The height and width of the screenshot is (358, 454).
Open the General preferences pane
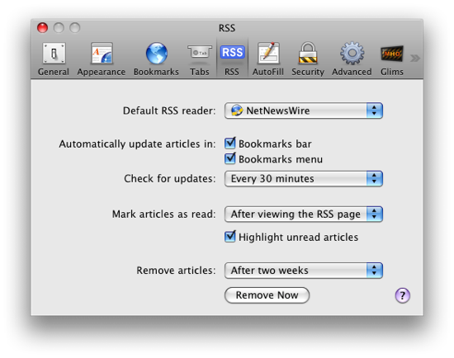point(54,59)
